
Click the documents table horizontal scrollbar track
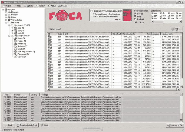pyautogui.click(x=113, y=89)
